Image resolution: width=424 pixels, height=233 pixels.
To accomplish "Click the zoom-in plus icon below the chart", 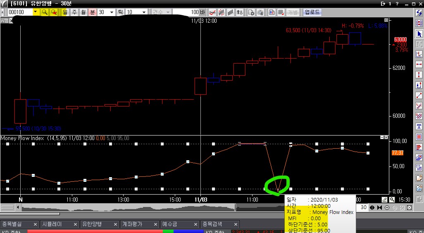I will (x=387, y=207).
